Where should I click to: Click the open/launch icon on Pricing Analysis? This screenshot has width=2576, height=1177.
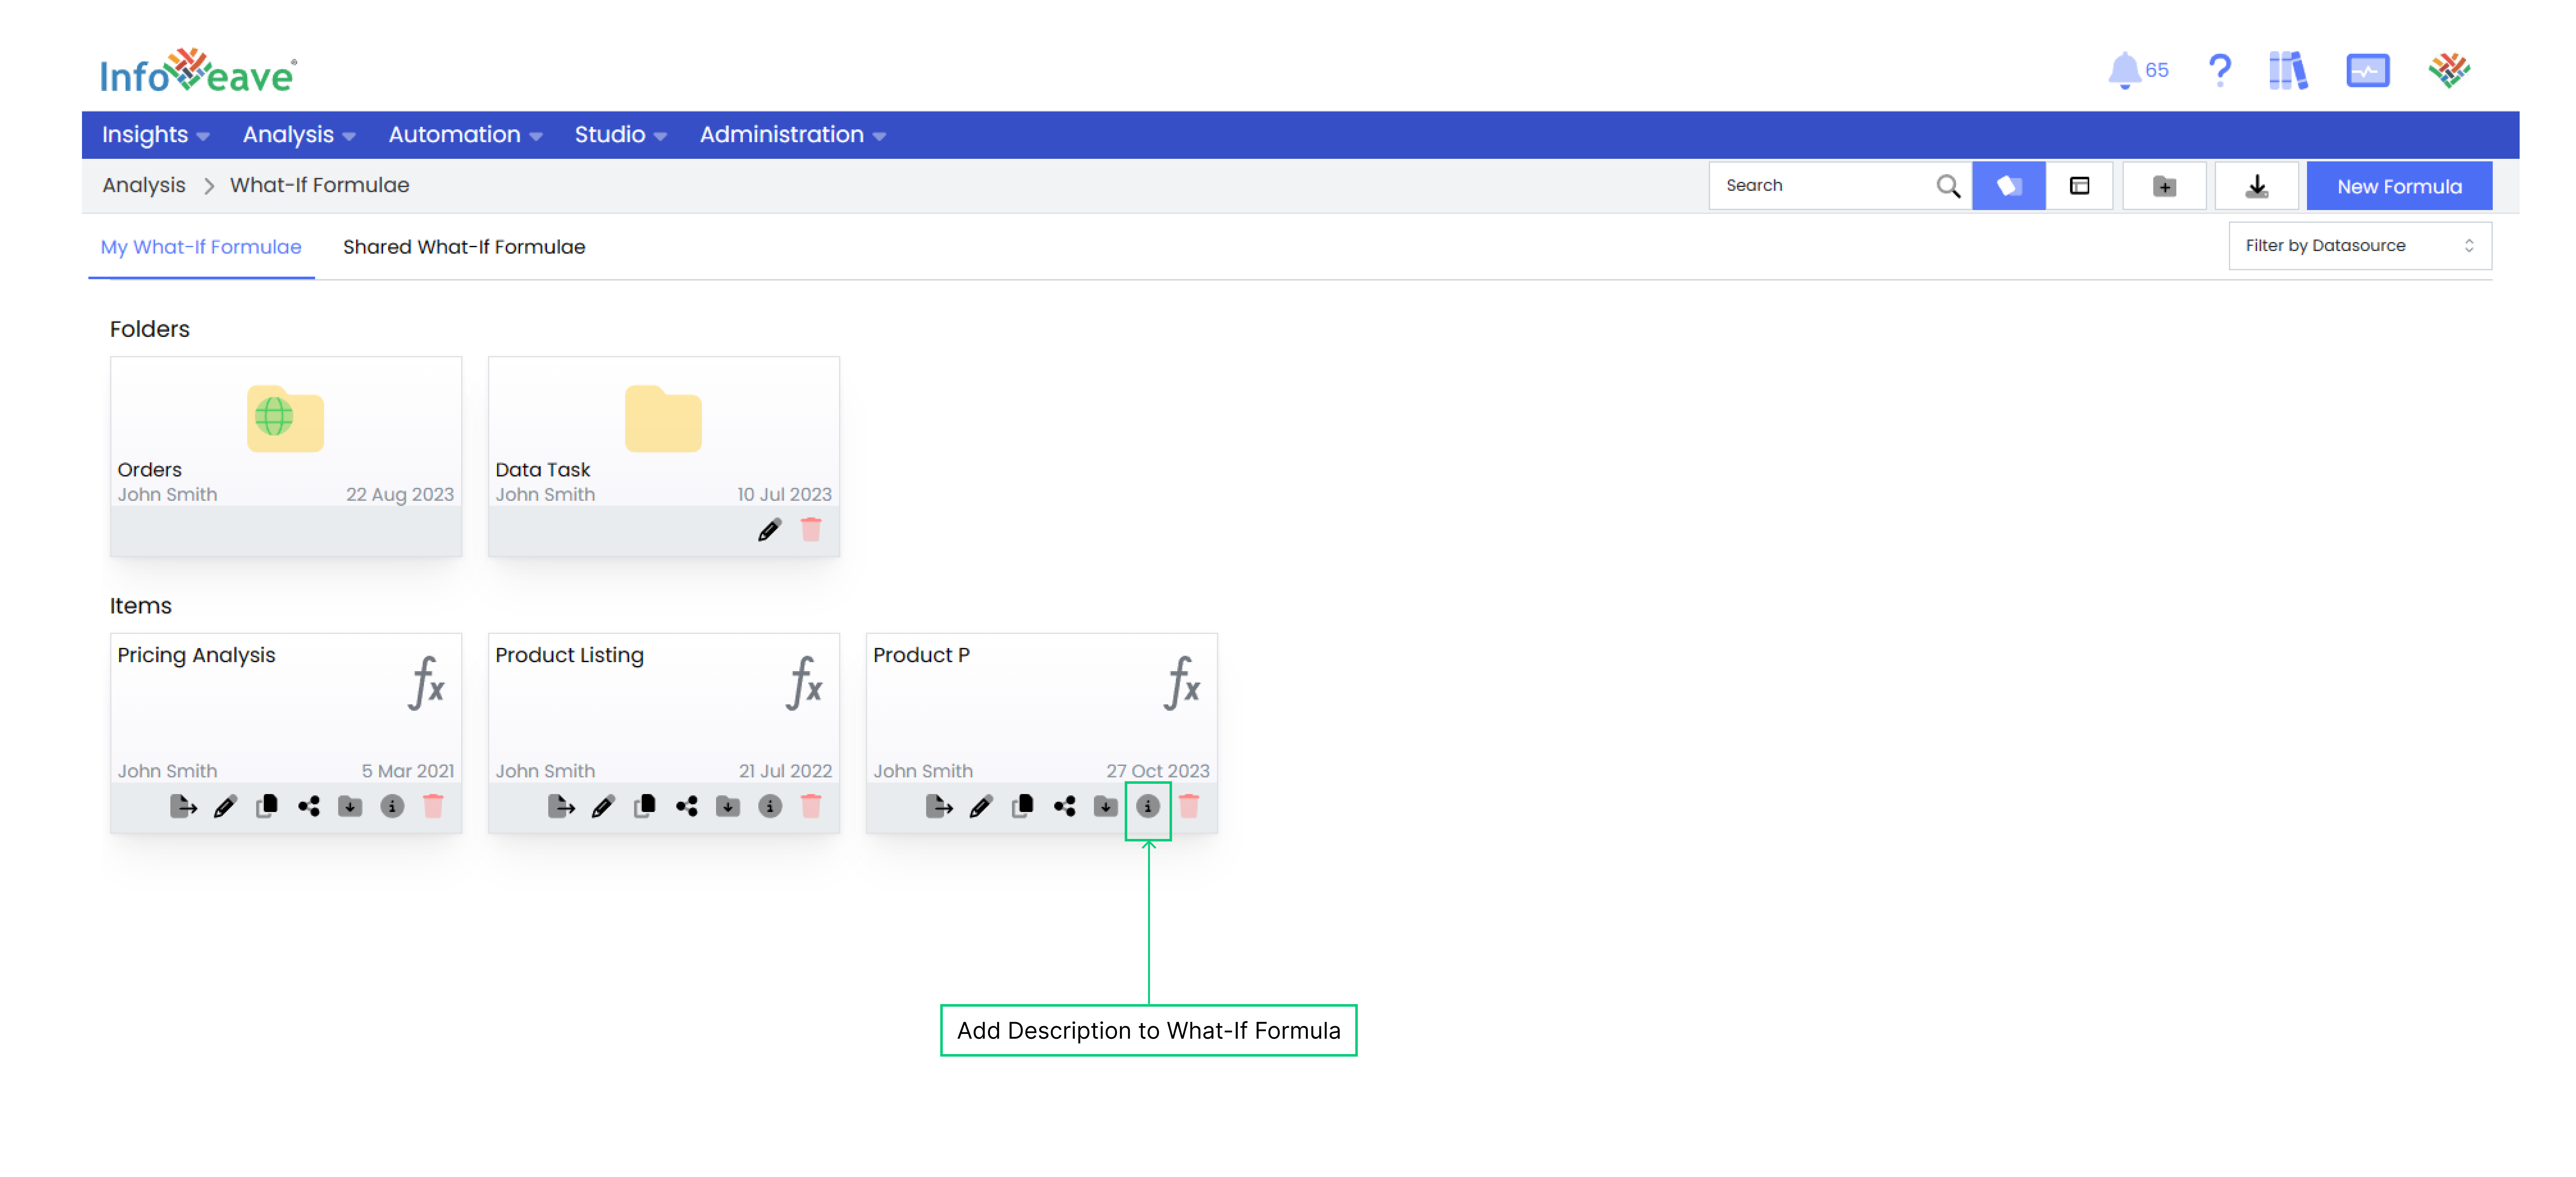[x=184, y=806]
